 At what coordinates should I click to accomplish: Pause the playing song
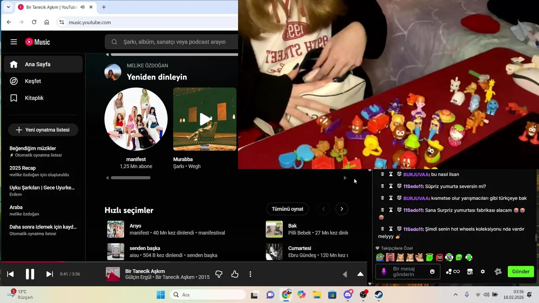[30, 274]
